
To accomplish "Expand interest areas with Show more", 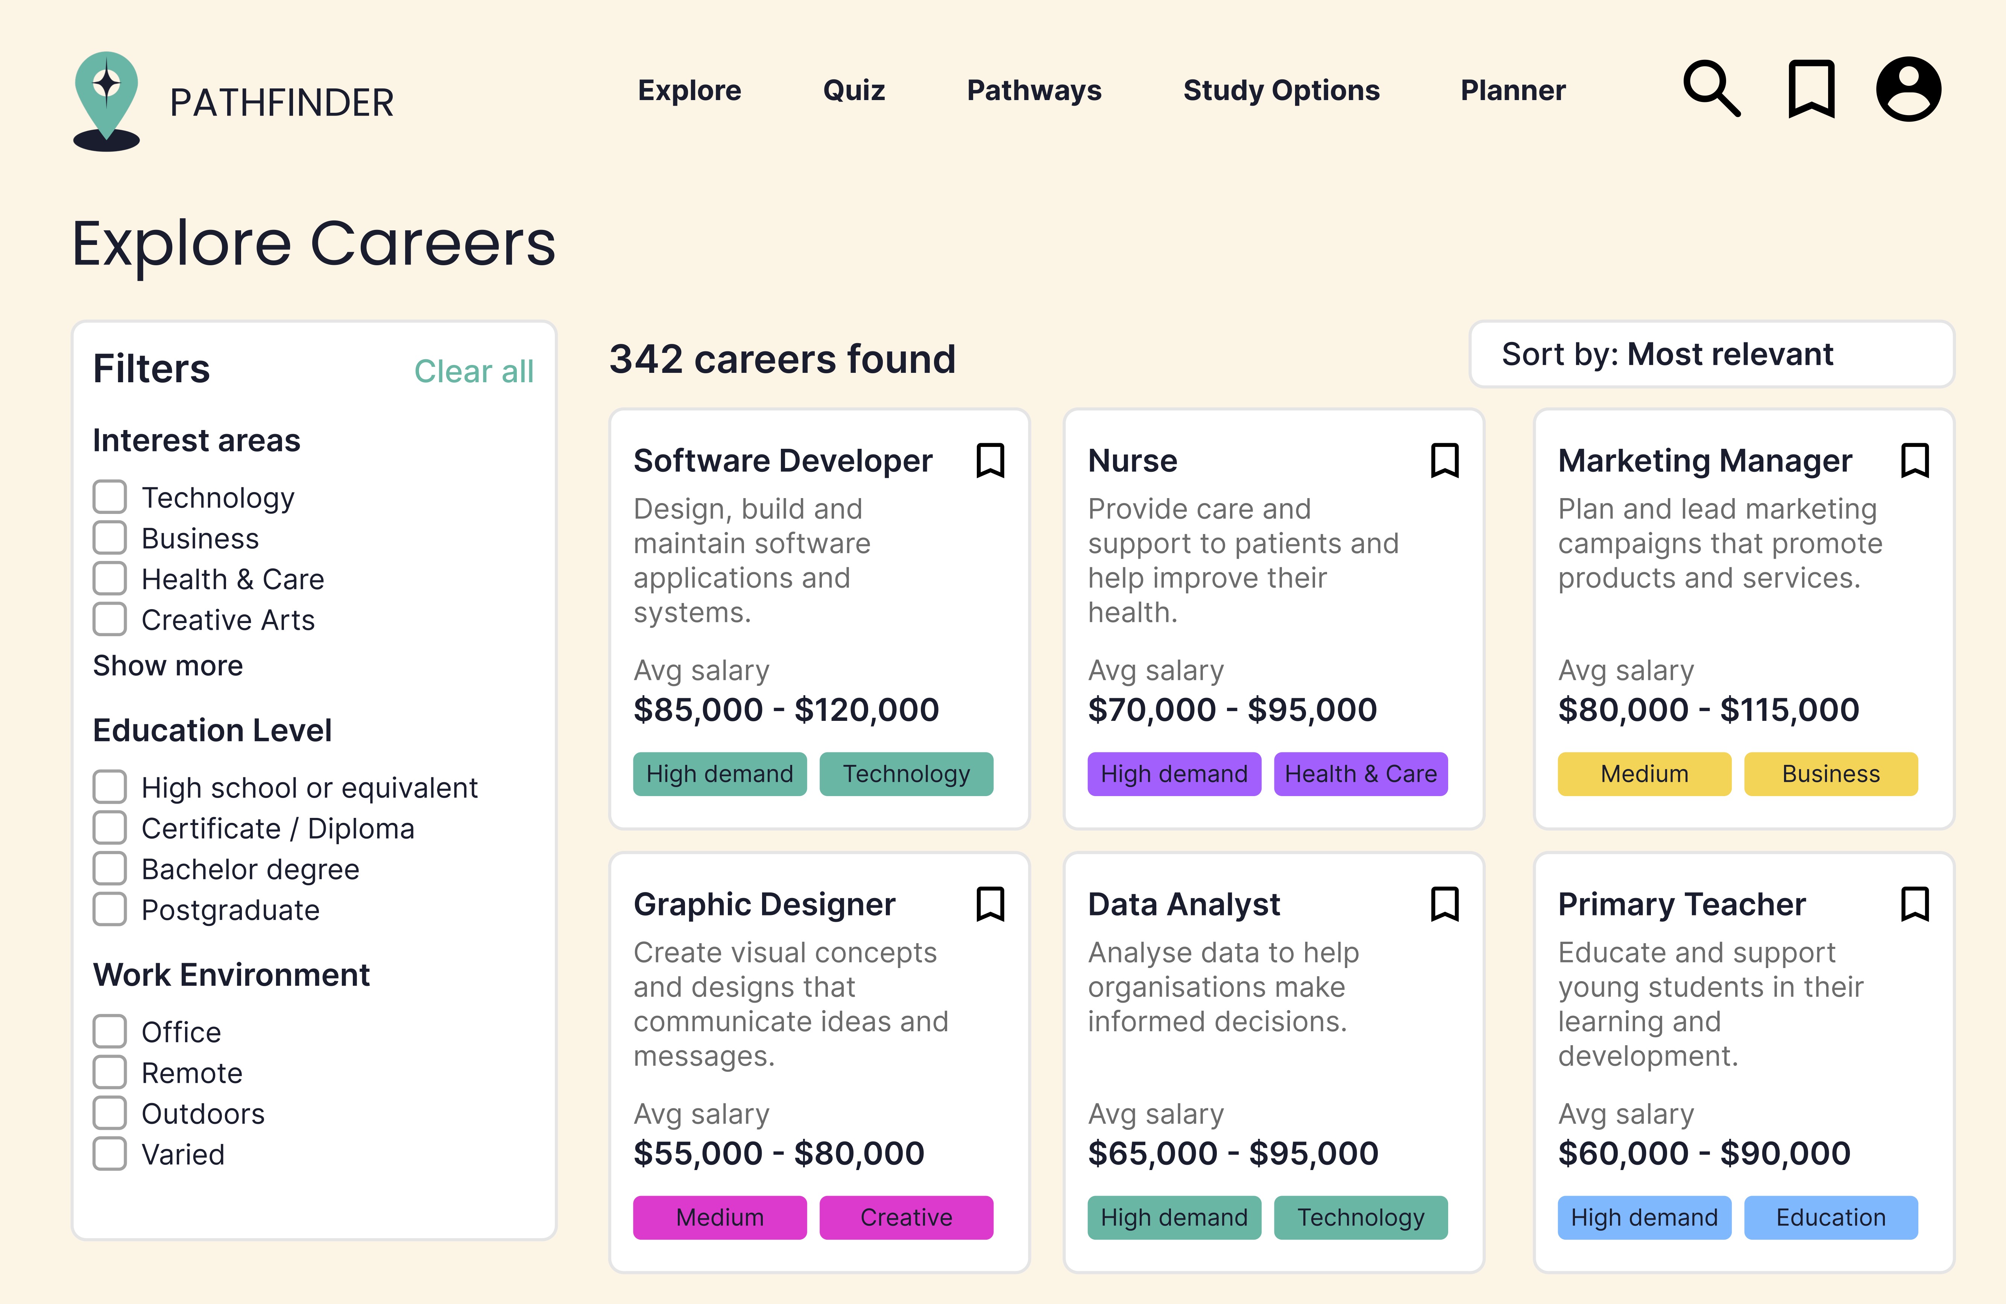I will pyautogui.click(x=168, y=665).
